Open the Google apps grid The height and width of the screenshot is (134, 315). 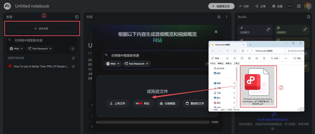coord(299,6)
